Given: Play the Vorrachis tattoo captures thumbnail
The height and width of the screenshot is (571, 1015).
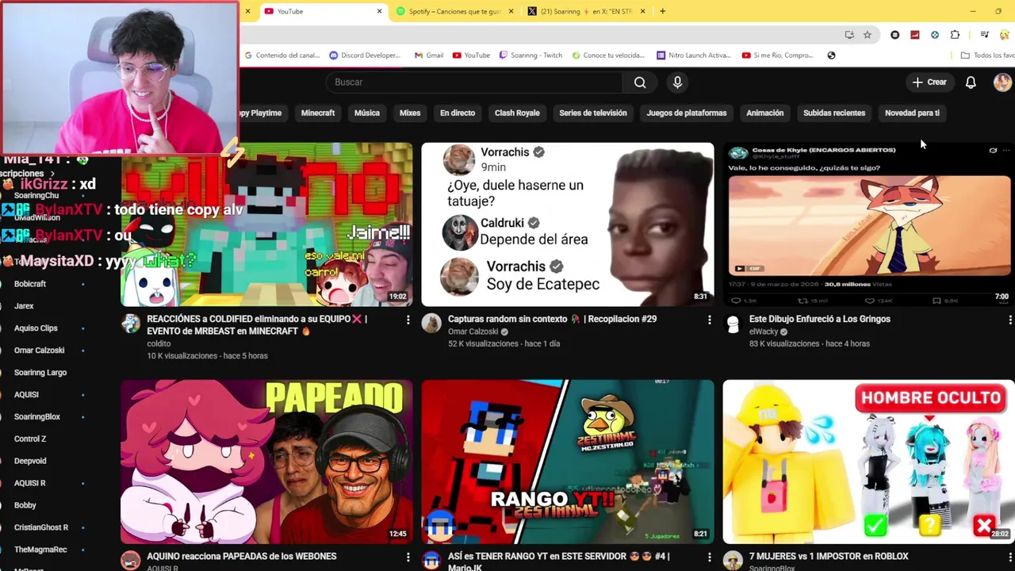Looking at the screenshot, I should click(568, 224).
